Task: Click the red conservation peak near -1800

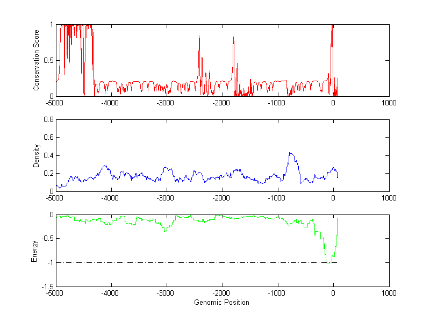Action: click(233, 39)
